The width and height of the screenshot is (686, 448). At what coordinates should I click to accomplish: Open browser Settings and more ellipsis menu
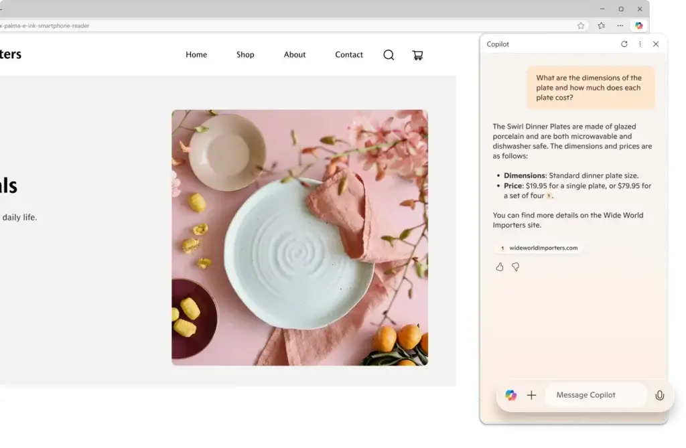(x=620, y=26)
